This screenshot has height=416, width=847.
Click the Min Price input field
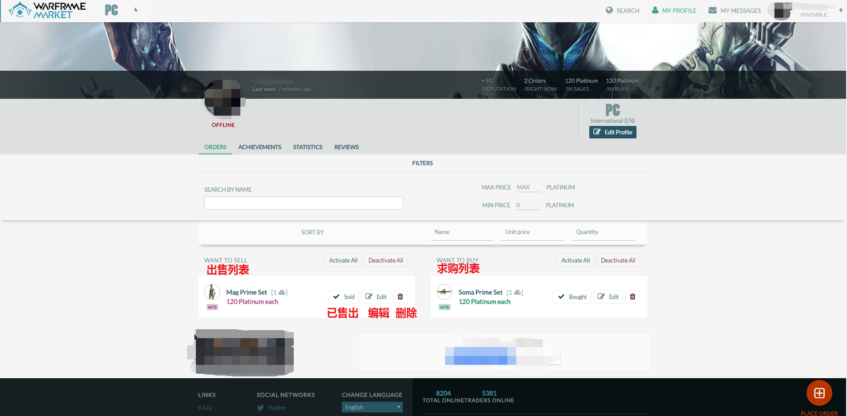point(527,205)
